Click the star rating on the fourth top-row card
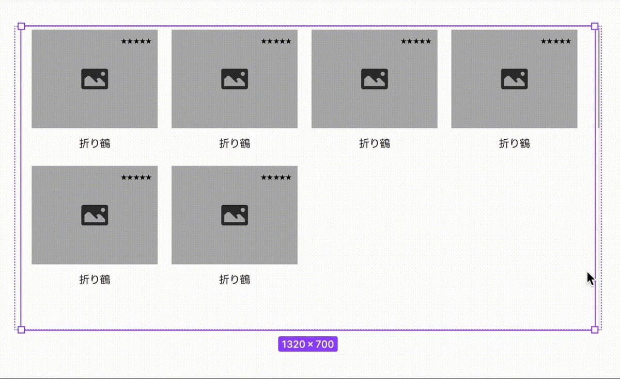The width and height of the screenshot is (620, 379). [556, 41]
